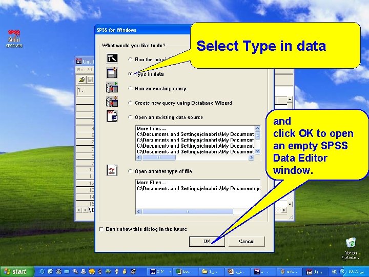
Task: Click the Cancel button
Action: click(247, 242)
